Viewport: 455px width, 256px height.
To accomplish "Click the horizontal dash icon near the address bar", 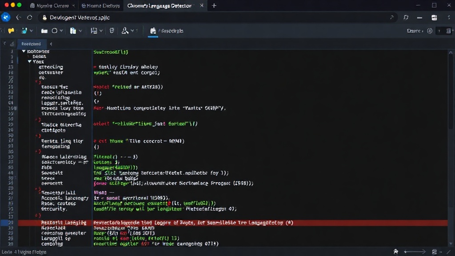I will 419,18.
